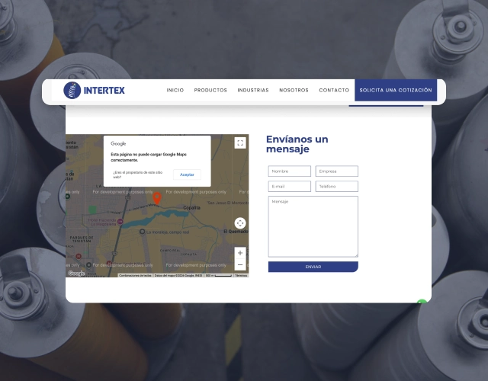The width and height of the screenshot is (488, 381).
Task: Click the Copalita label on the map
Action: [x=191, y=208]
